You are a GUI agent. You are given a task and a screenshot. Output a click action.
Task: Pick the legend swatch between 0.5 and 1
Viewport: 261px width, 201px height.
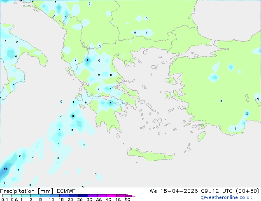point(16,196)
